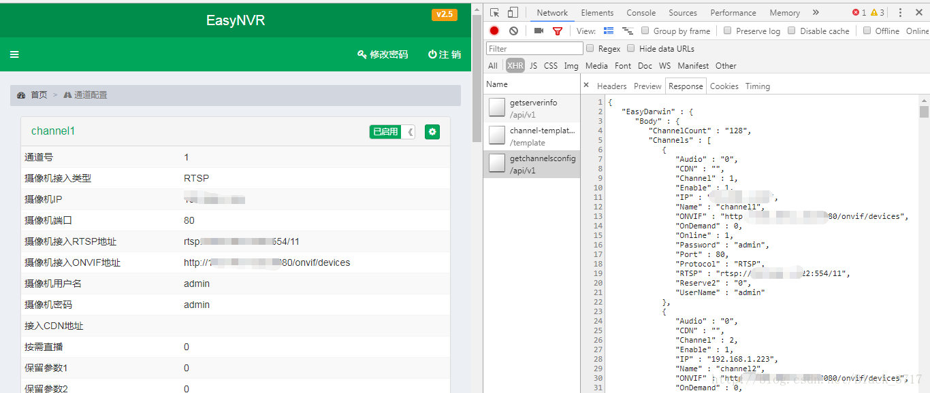Stop recording network log
This screenshot has height=393, width=930.
(x=494, y=31)
